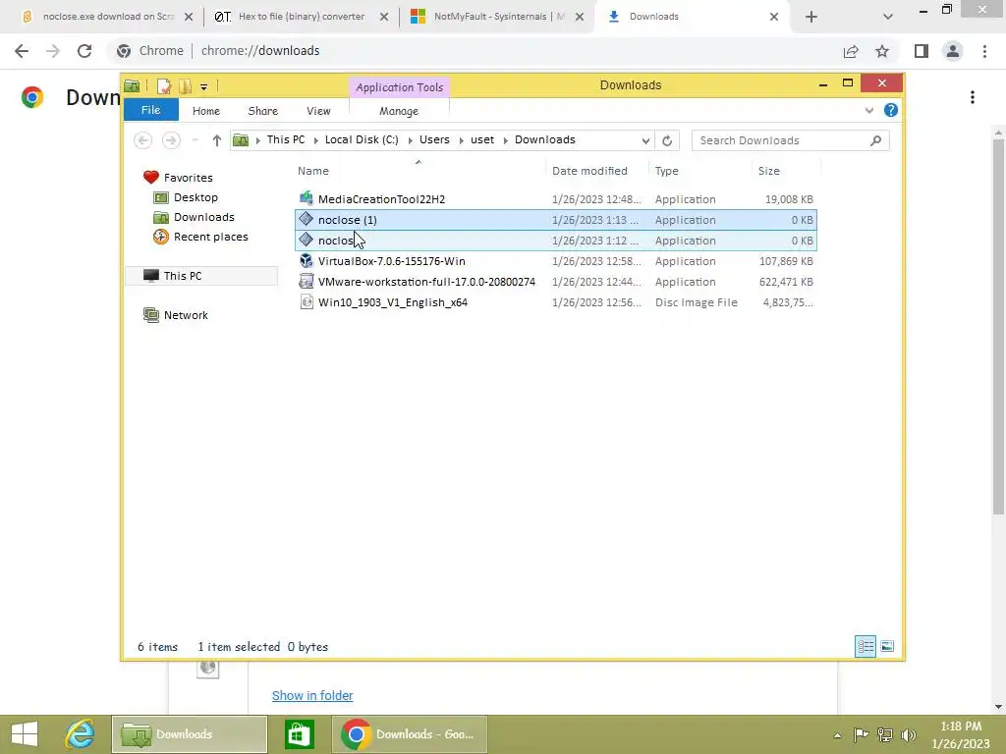Click the Properties quick access toolbar icon
The height and width of the screenshot is (754, 1006).
tap(164, 86)
